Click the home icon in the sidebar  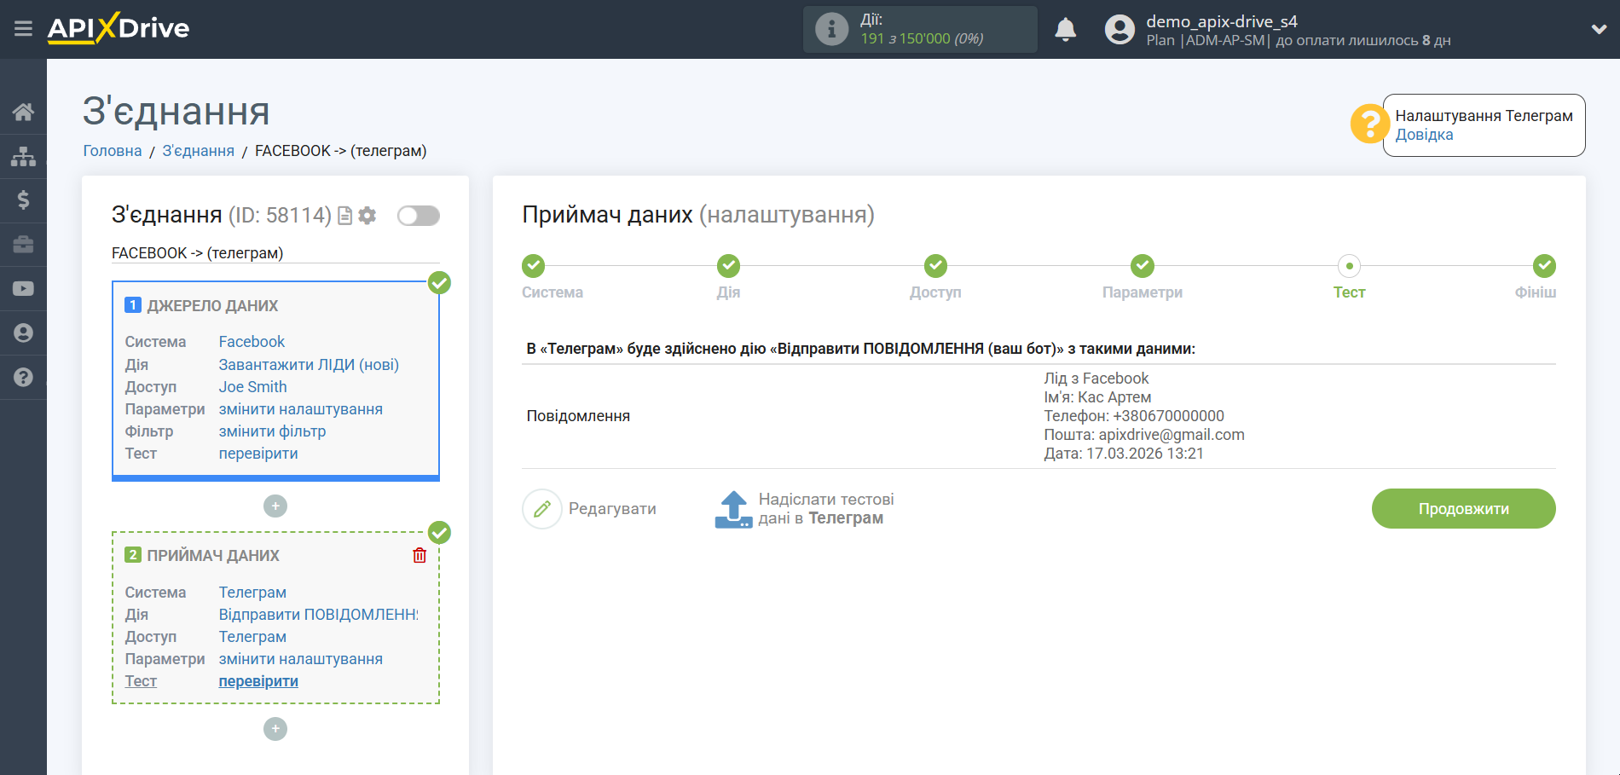[23, 112]
